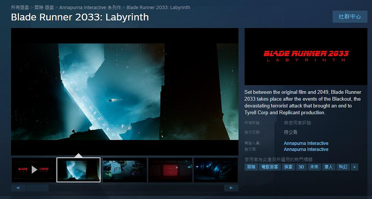This screenshot has width=372, height=199.
Task: Click Annapurna Interactive publisher link
Action: coord(306,149)
